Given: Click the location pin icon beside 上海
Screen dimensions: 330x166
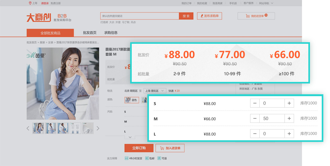Looking at the screenshot, I should 30,3.
